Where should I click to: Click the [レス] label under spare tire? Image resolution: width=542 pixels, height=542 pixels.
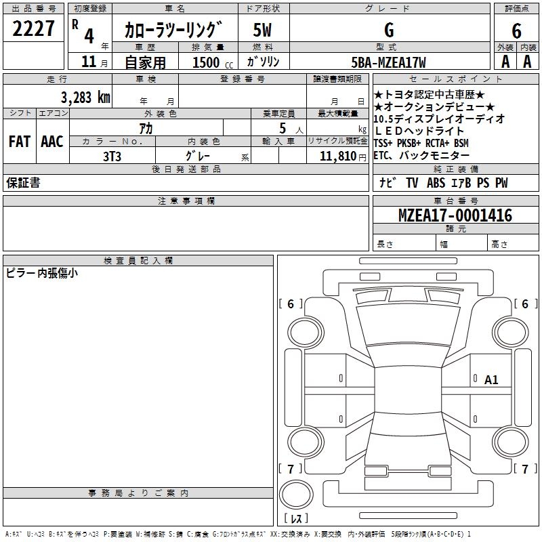(296, 518)
